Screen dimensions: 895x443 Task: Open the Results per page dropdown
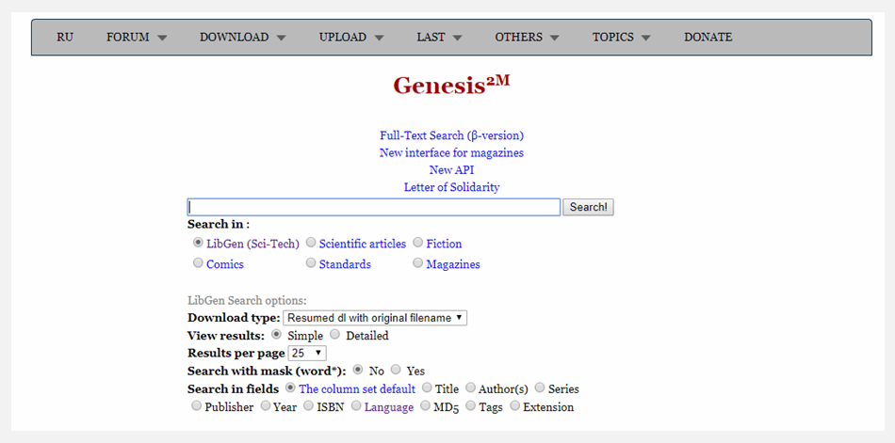(307, 353)
